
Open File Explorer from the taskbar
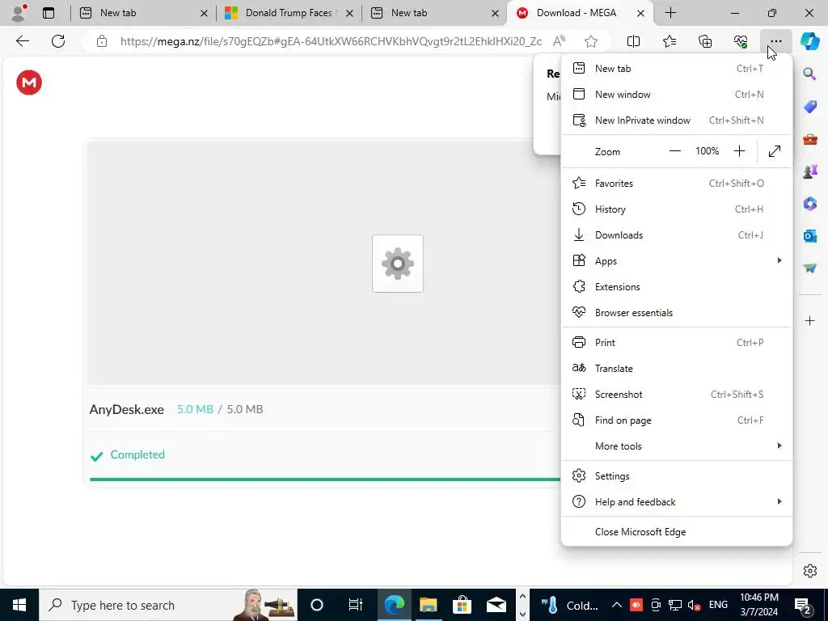(x=429, y=605)
